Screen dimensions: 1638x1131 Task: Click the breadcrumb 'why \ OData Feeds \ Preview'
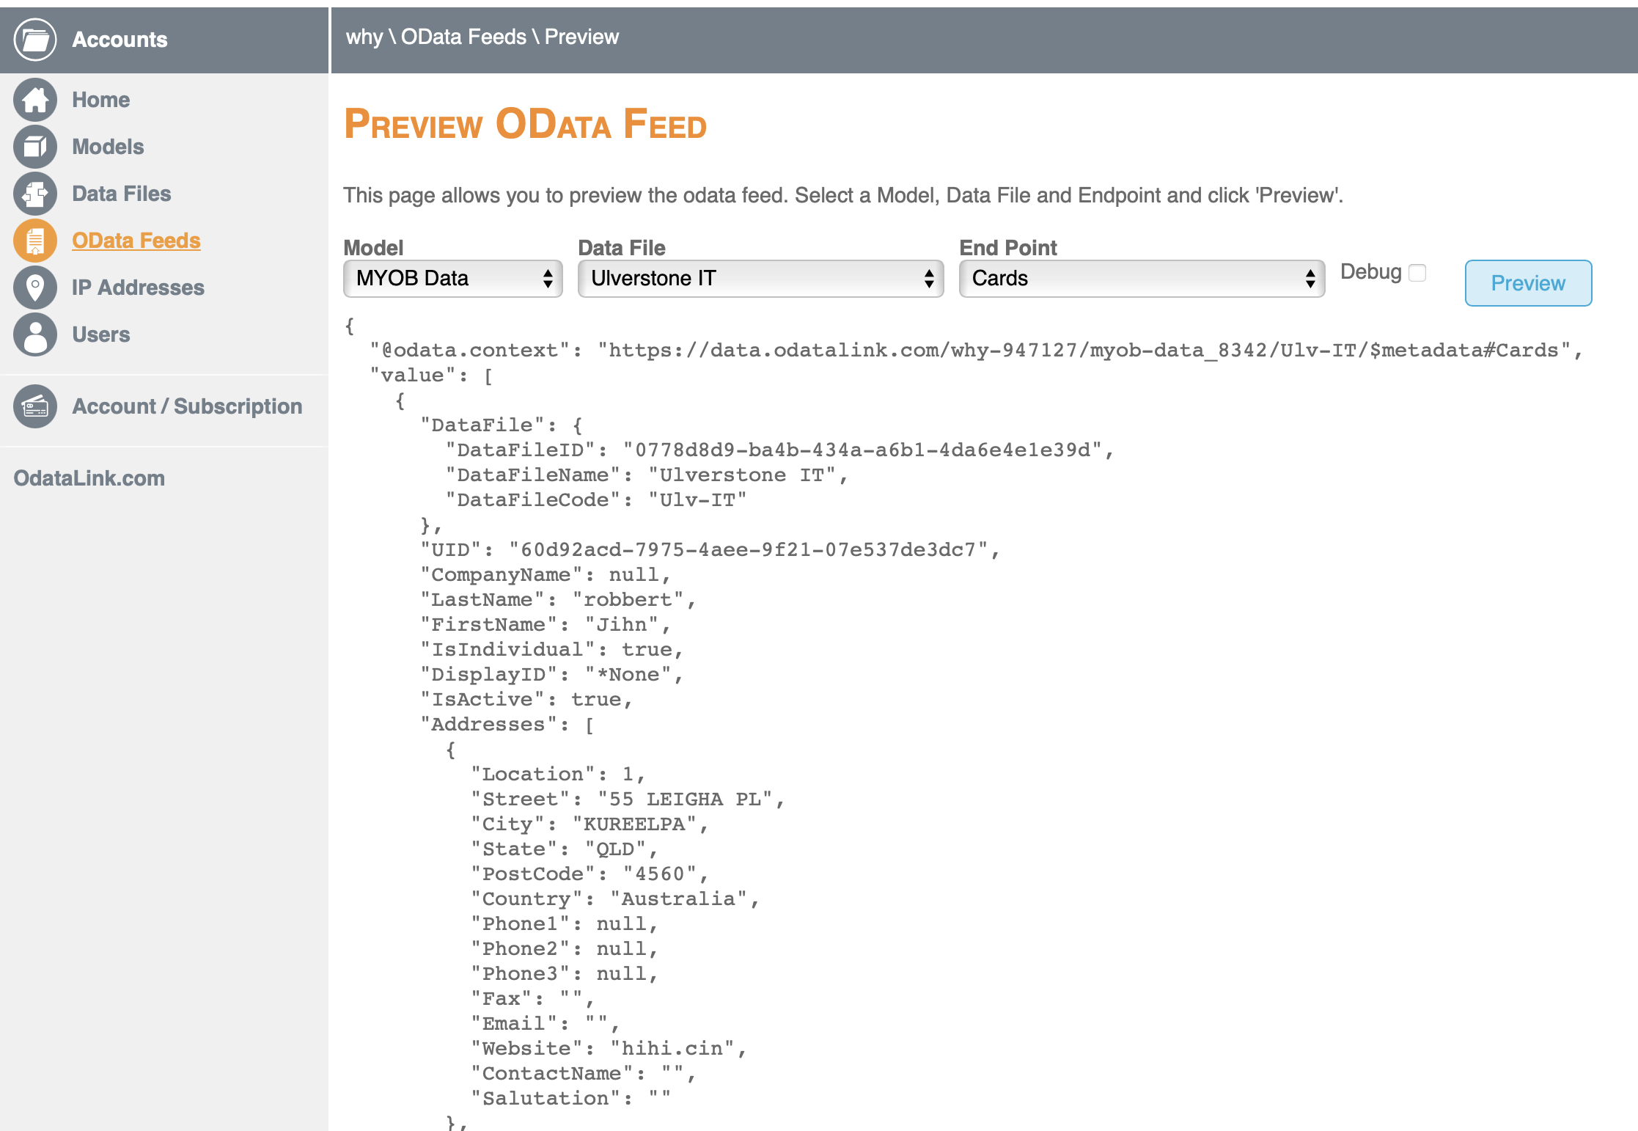(x=482, y=37)
